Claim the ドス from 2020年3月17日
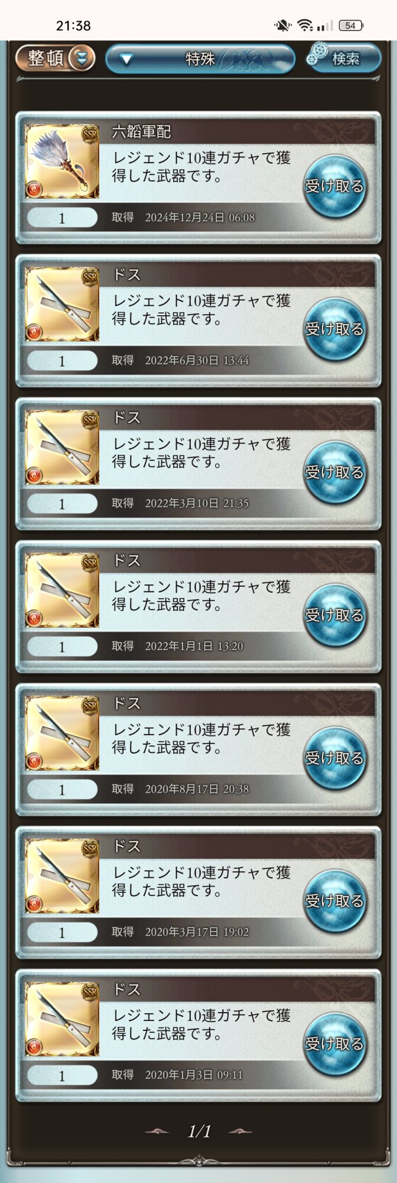Screen dimensions: 397x1183 click(334, 901)
